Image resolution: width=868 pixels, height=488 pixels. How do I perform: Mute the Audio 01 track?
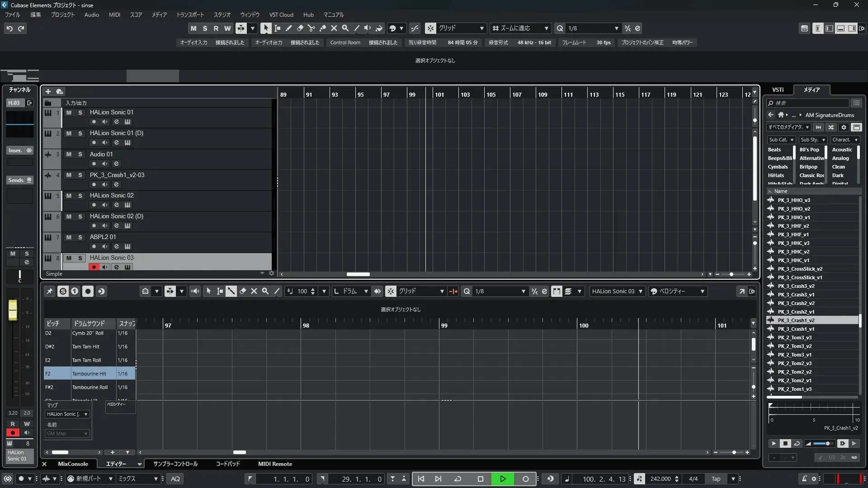69,155
